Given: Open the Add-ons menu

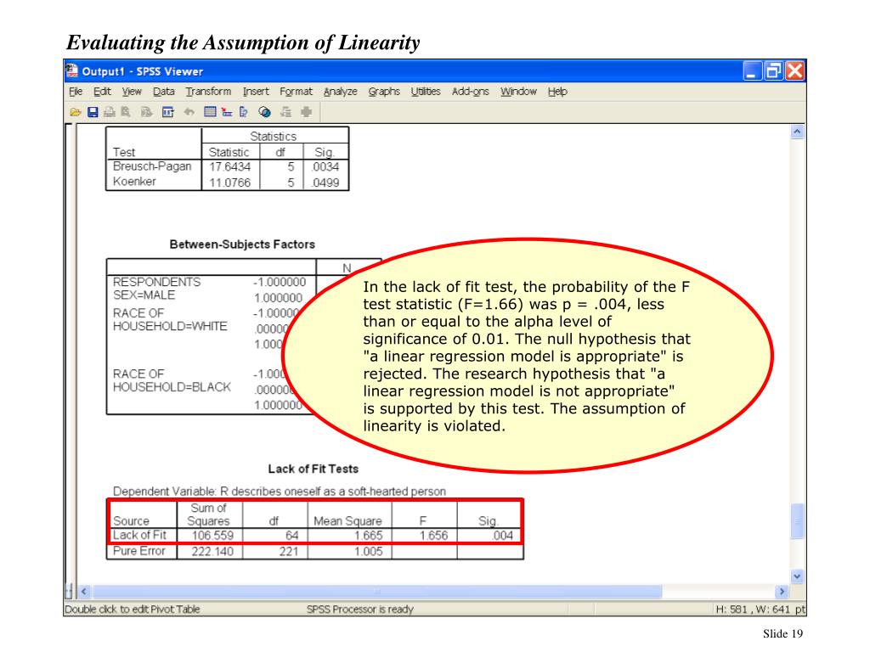Looking at the screenshot, I should coord(470,92).
